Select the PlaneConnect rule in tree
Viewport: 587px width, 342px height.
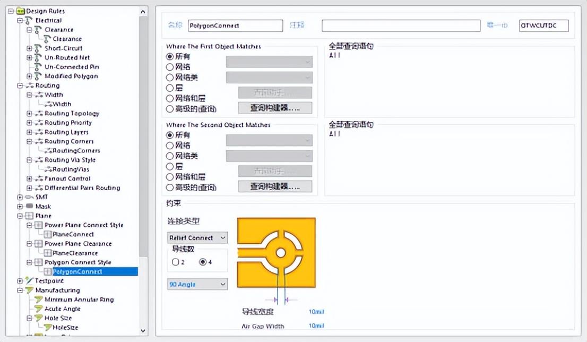[73, 234]
